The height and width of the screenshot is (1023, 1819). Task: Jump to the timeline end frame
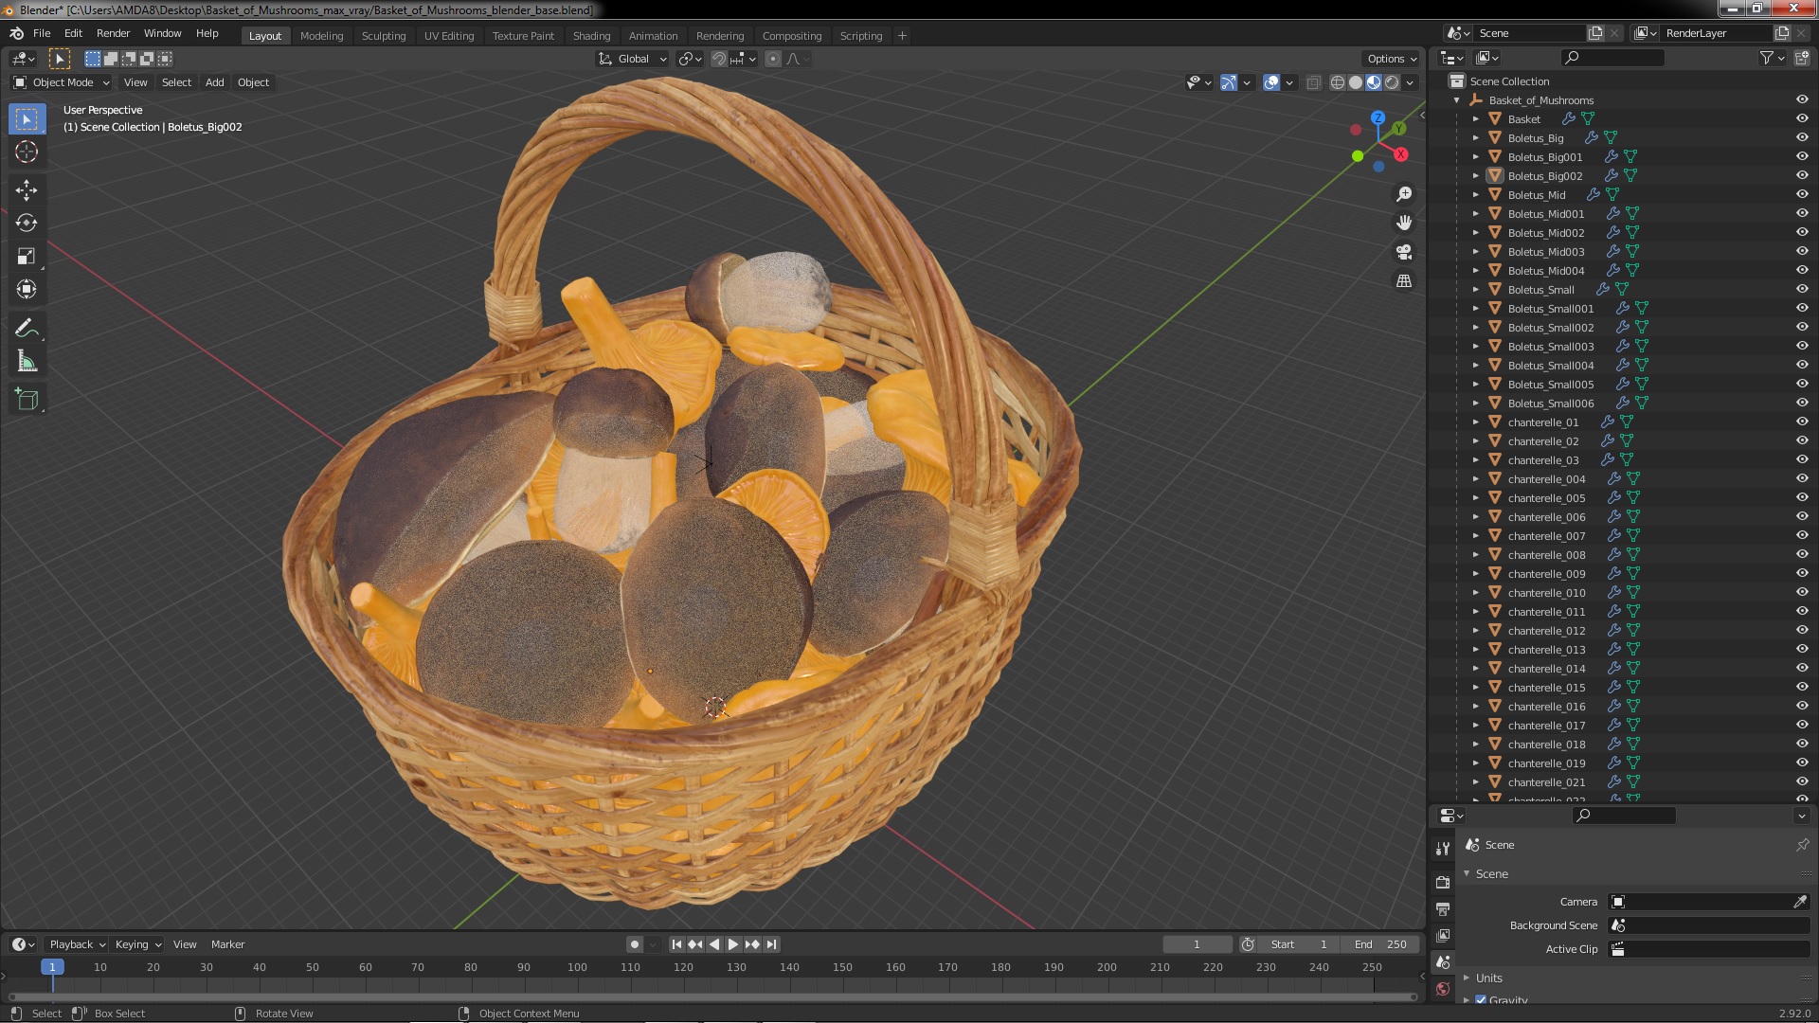(x=771, y=944)
